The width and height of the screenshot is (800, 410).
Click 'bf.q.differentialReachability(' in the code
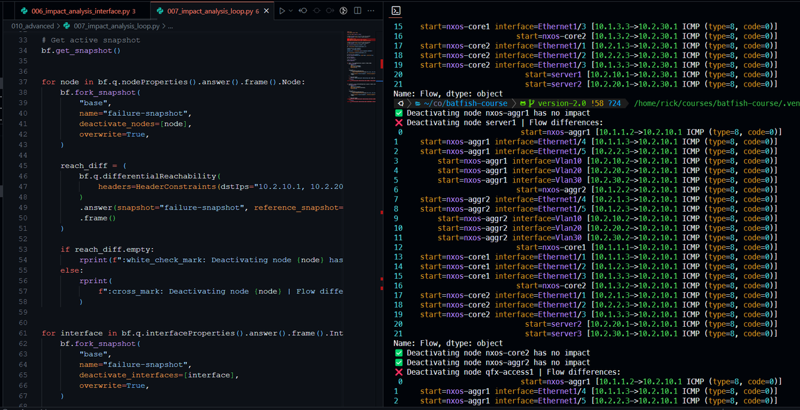point(149,176)
